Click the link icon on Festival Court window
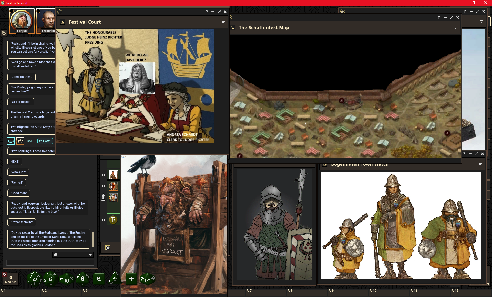This screenshot has height=297, width=492. pos(60,12)
